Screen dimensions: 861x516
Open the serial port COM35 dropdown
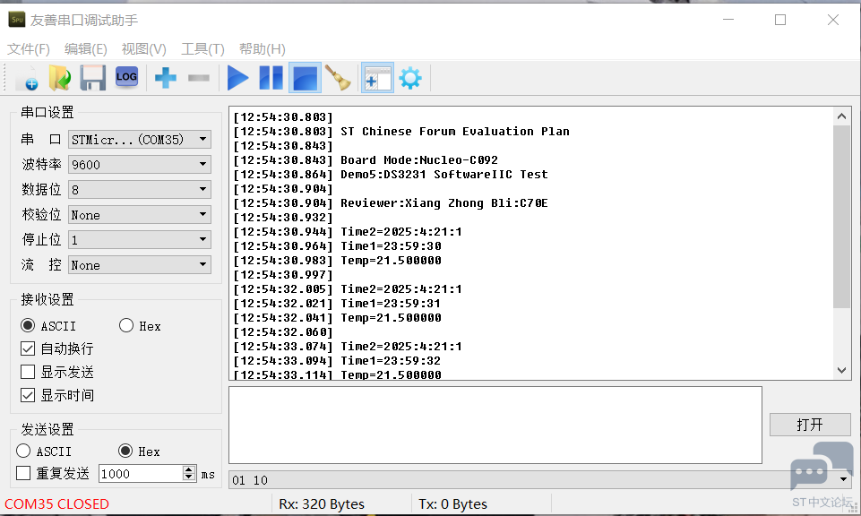tap(140, 140)
